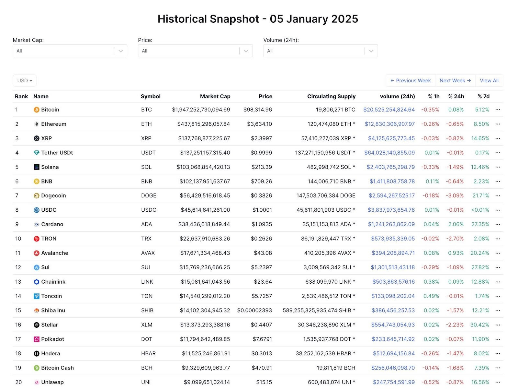Open the Solana name link

(50, 167)
